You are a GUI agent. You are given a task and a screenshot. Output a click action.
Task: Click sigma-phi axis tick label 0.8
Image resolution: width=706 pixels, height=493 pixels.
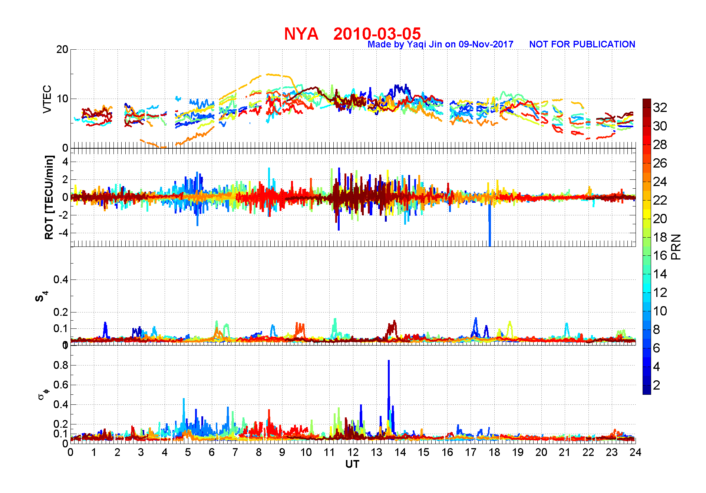coord(61,365)
